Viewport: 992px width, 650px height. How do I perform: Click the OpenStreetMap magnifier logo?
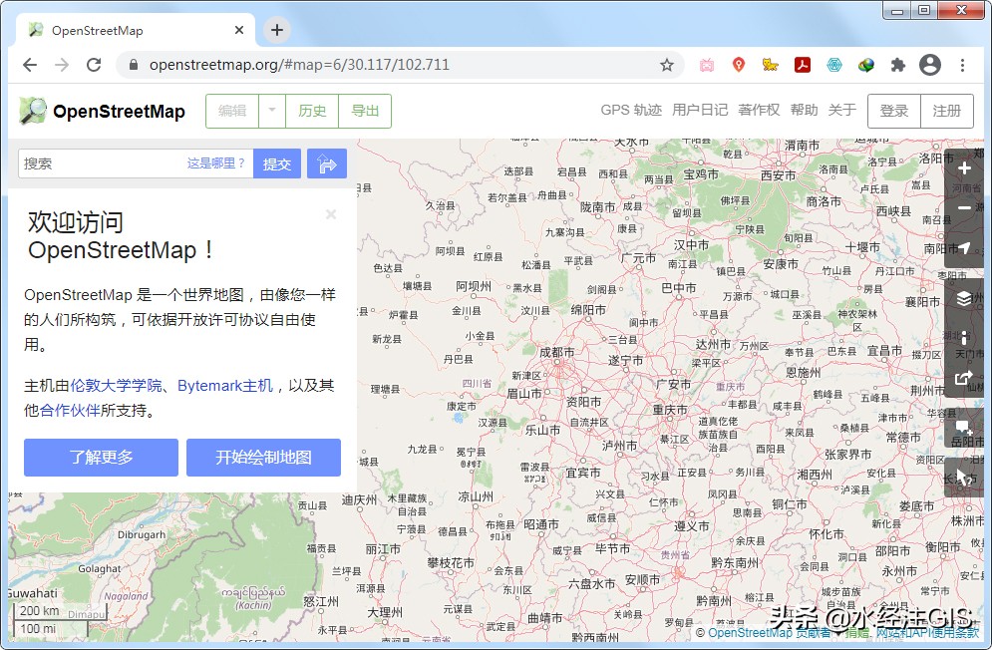[x=33, y=111]
